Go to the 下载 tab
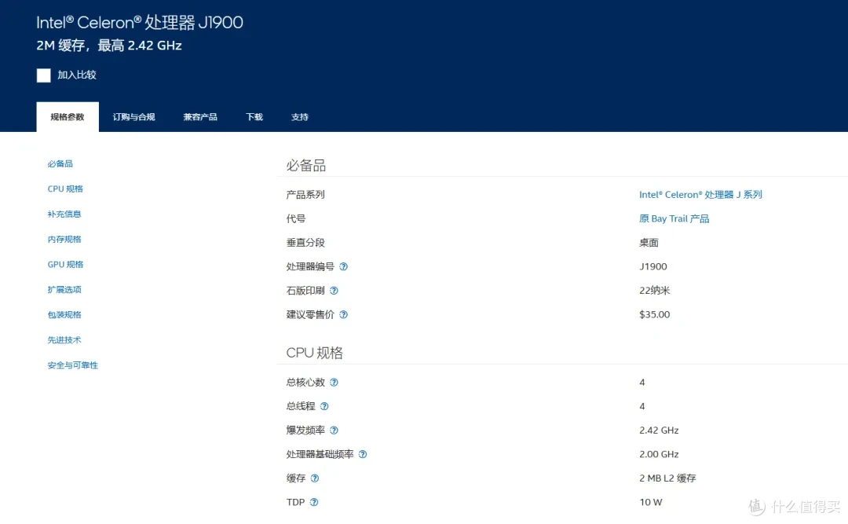This screenshot has width=848, height=524. (x=254, y=117)
